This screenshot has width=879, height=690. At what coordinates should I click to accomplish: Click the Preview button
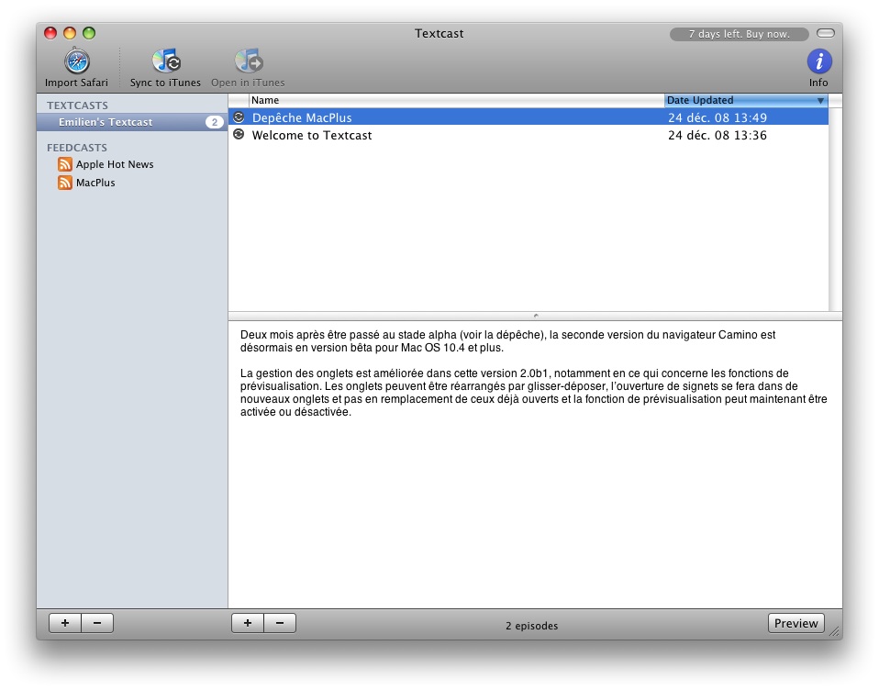click(796, 623)
